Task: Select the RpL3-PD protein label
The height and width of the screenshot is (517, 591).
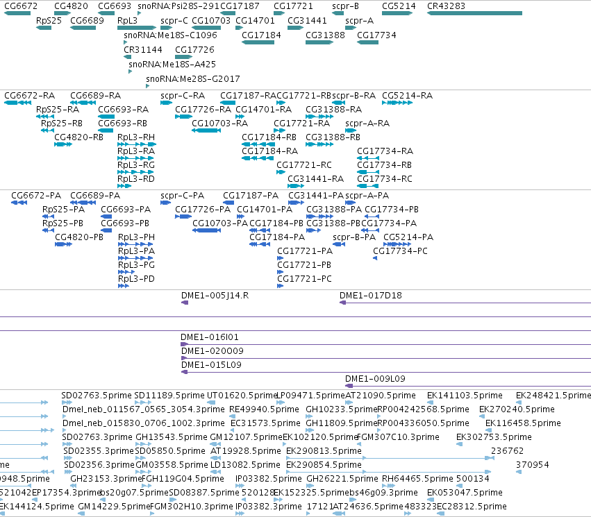Action: [x=136, y=279]
